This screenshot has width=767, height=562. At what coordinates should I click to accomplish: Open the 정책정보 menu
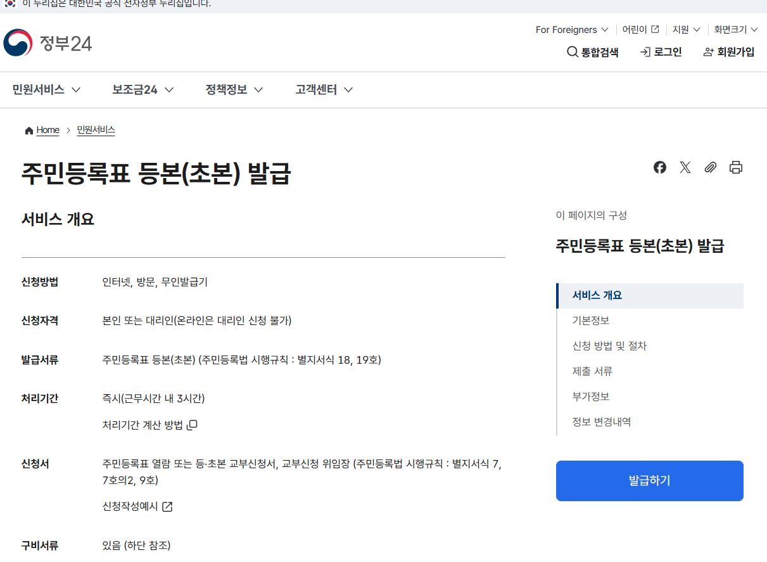[225, 89]
